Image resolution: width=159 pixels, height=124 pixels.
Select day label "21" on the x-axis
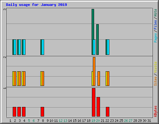(x=102, y=121)
